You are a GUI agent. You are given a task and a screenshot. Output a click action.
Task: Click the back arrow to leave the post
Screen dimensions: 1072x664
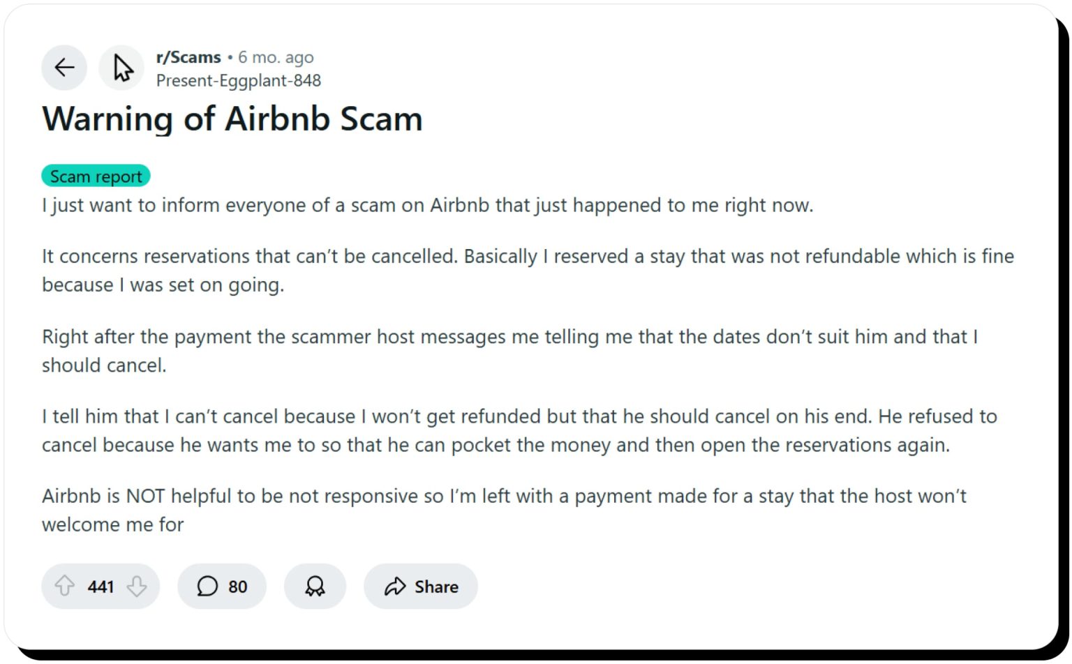point(64,67)
